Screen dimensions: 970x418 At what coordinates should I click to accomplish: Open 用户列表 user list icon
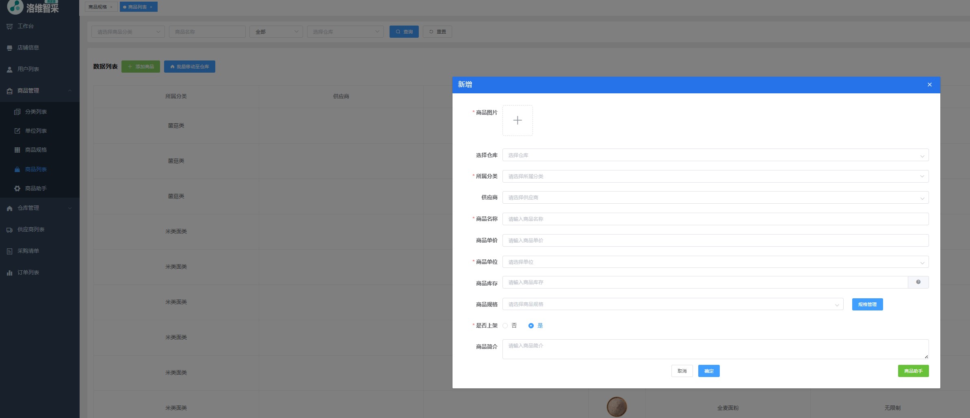point(10,69)
